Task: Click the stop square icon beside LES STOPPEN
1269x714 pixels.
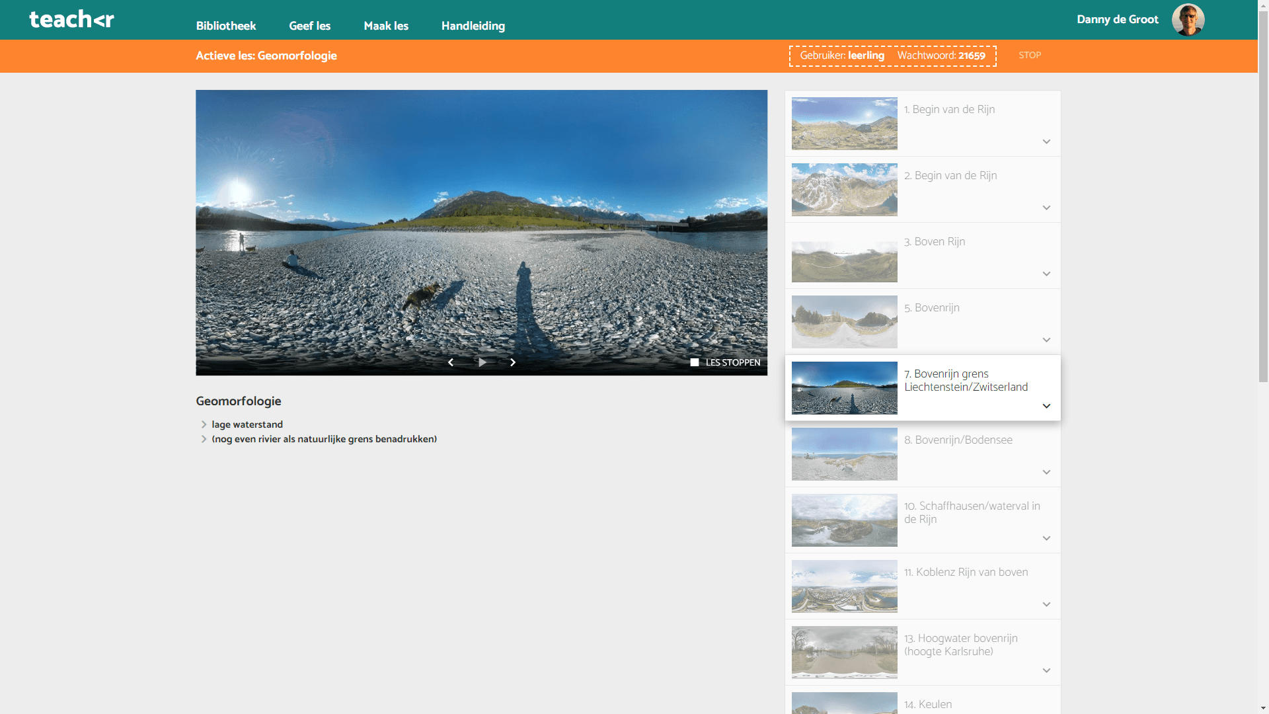Action: click(x=694, y=362)
